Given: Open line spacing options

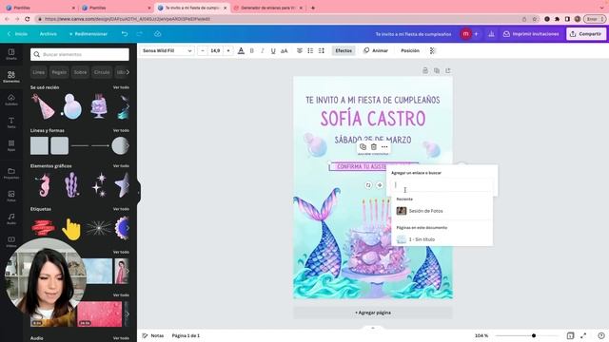Looking at the screenshot, I should (322, 50).
